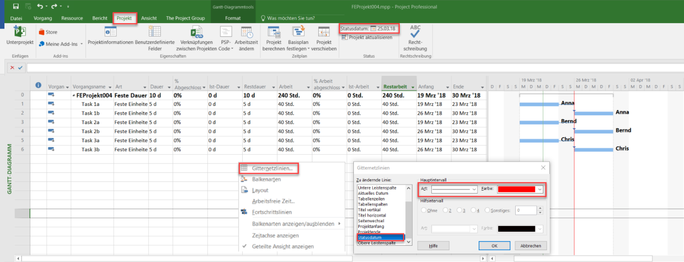Switch to the Ansicht ribbon tab
The image size is (684, 262).
coord(149,18)
